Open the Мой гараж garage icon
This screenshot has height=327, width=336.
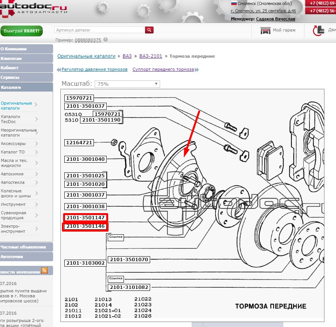265,30
